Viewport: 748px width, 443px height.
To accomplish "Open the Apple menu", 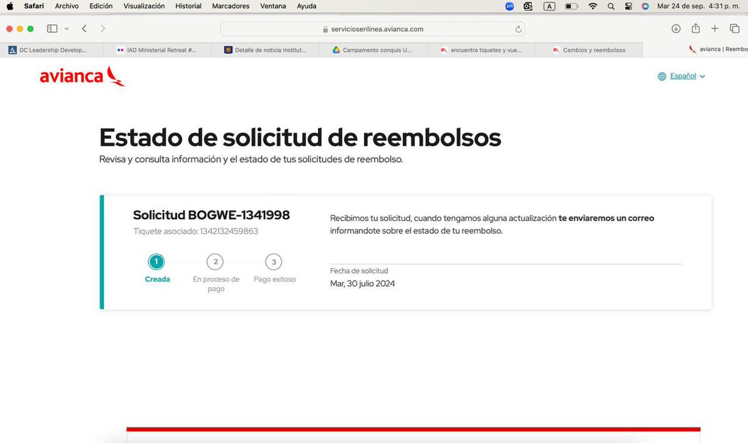I will [x=9, y=6].
